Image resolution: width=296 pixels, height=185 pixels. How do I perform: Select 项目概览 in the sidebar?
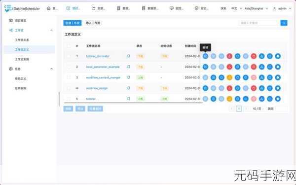[x=20, y=21]
